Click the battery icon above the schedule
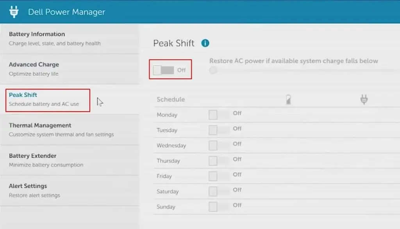 [x=288, y=99]
